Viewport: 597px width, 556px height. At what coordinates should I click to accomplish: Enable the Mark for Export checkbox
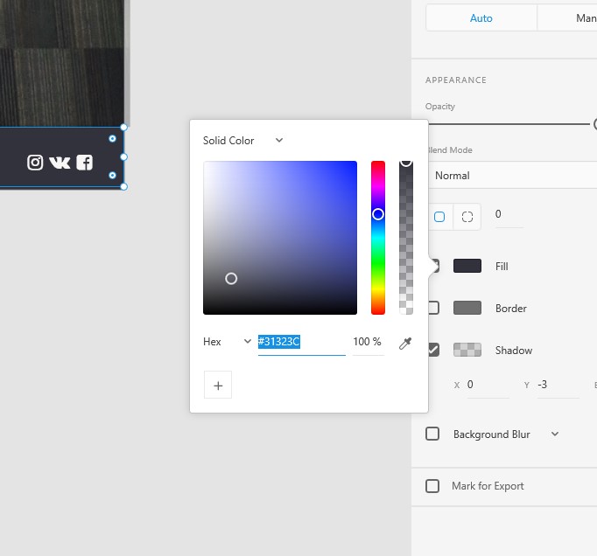tap(432, 486)
